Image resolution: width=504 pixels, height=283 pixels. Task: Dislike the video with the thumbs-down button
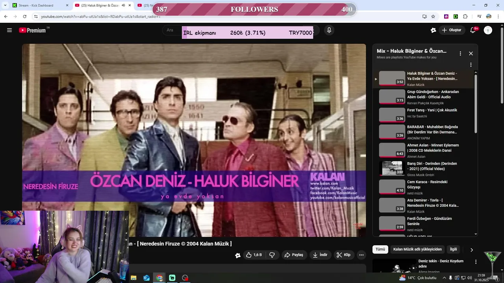click(x=272, y=255)
